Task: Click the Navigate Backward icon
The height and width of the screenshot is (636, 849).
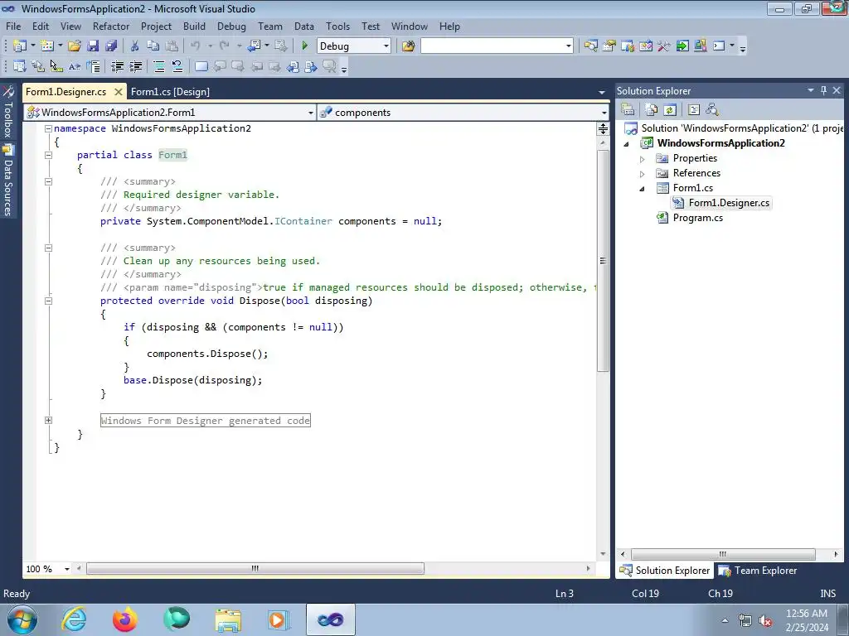Action: point(254,46)
